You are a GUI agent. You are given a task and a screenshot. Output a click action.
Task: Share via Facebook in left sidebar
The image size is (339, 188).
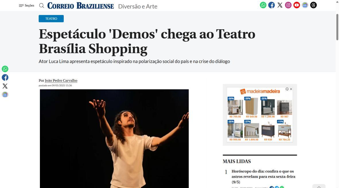click(x=5, y=78)
